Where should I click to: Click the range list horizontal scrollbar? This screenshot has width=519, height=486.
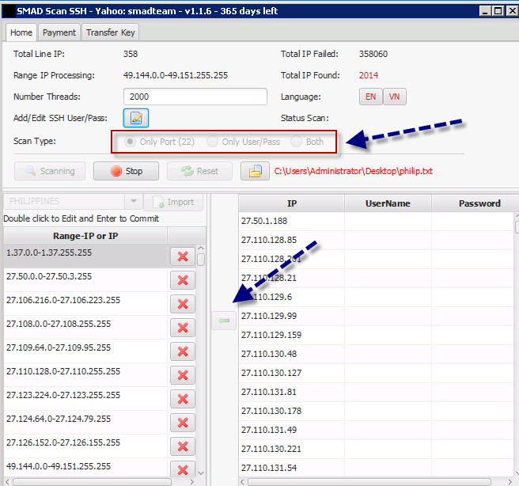93,482
